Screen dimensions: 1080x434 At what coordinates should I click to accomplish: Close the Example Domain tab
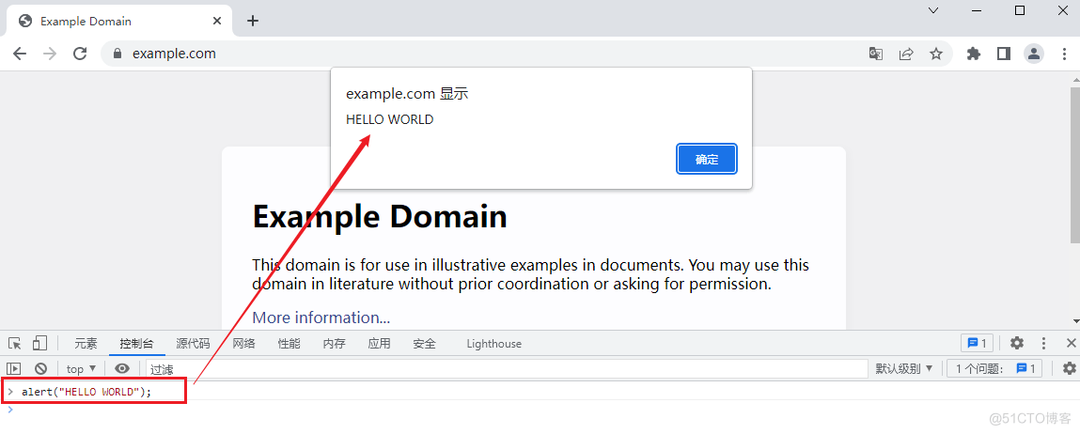point(217,21)
